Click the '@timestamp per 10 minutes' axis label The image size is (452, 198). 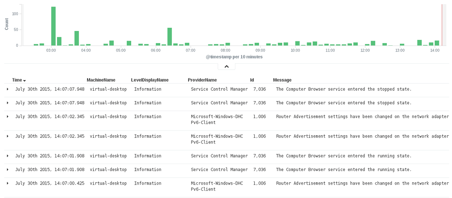coord(235,57)
